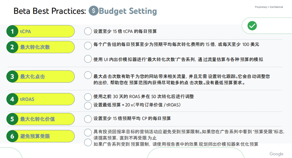Viewport: 292px width, 158px height.
Task: Check the 15倍 tCPA 每日预算 circle
Action: [x=88, y=31]
